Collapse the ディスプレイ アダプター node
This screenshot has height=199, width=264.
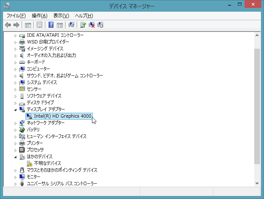[15, 109]
